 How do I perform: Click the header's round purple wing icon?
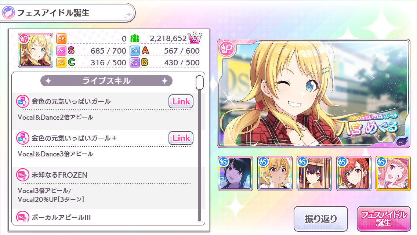pos(8,12)
